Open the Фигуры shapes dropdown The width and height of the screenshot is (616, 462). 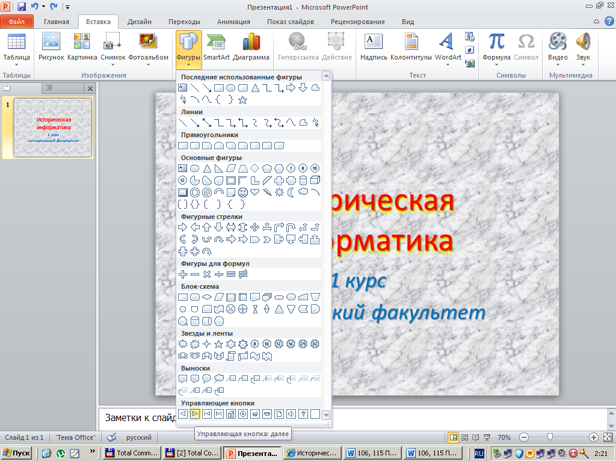(188, 50)
